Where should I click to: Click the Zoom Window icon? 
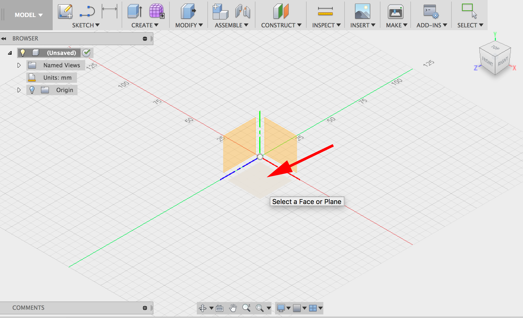(x=260, y=308)
